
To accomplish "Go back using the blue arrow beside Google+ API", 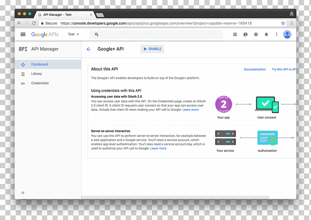I will 89,49.
